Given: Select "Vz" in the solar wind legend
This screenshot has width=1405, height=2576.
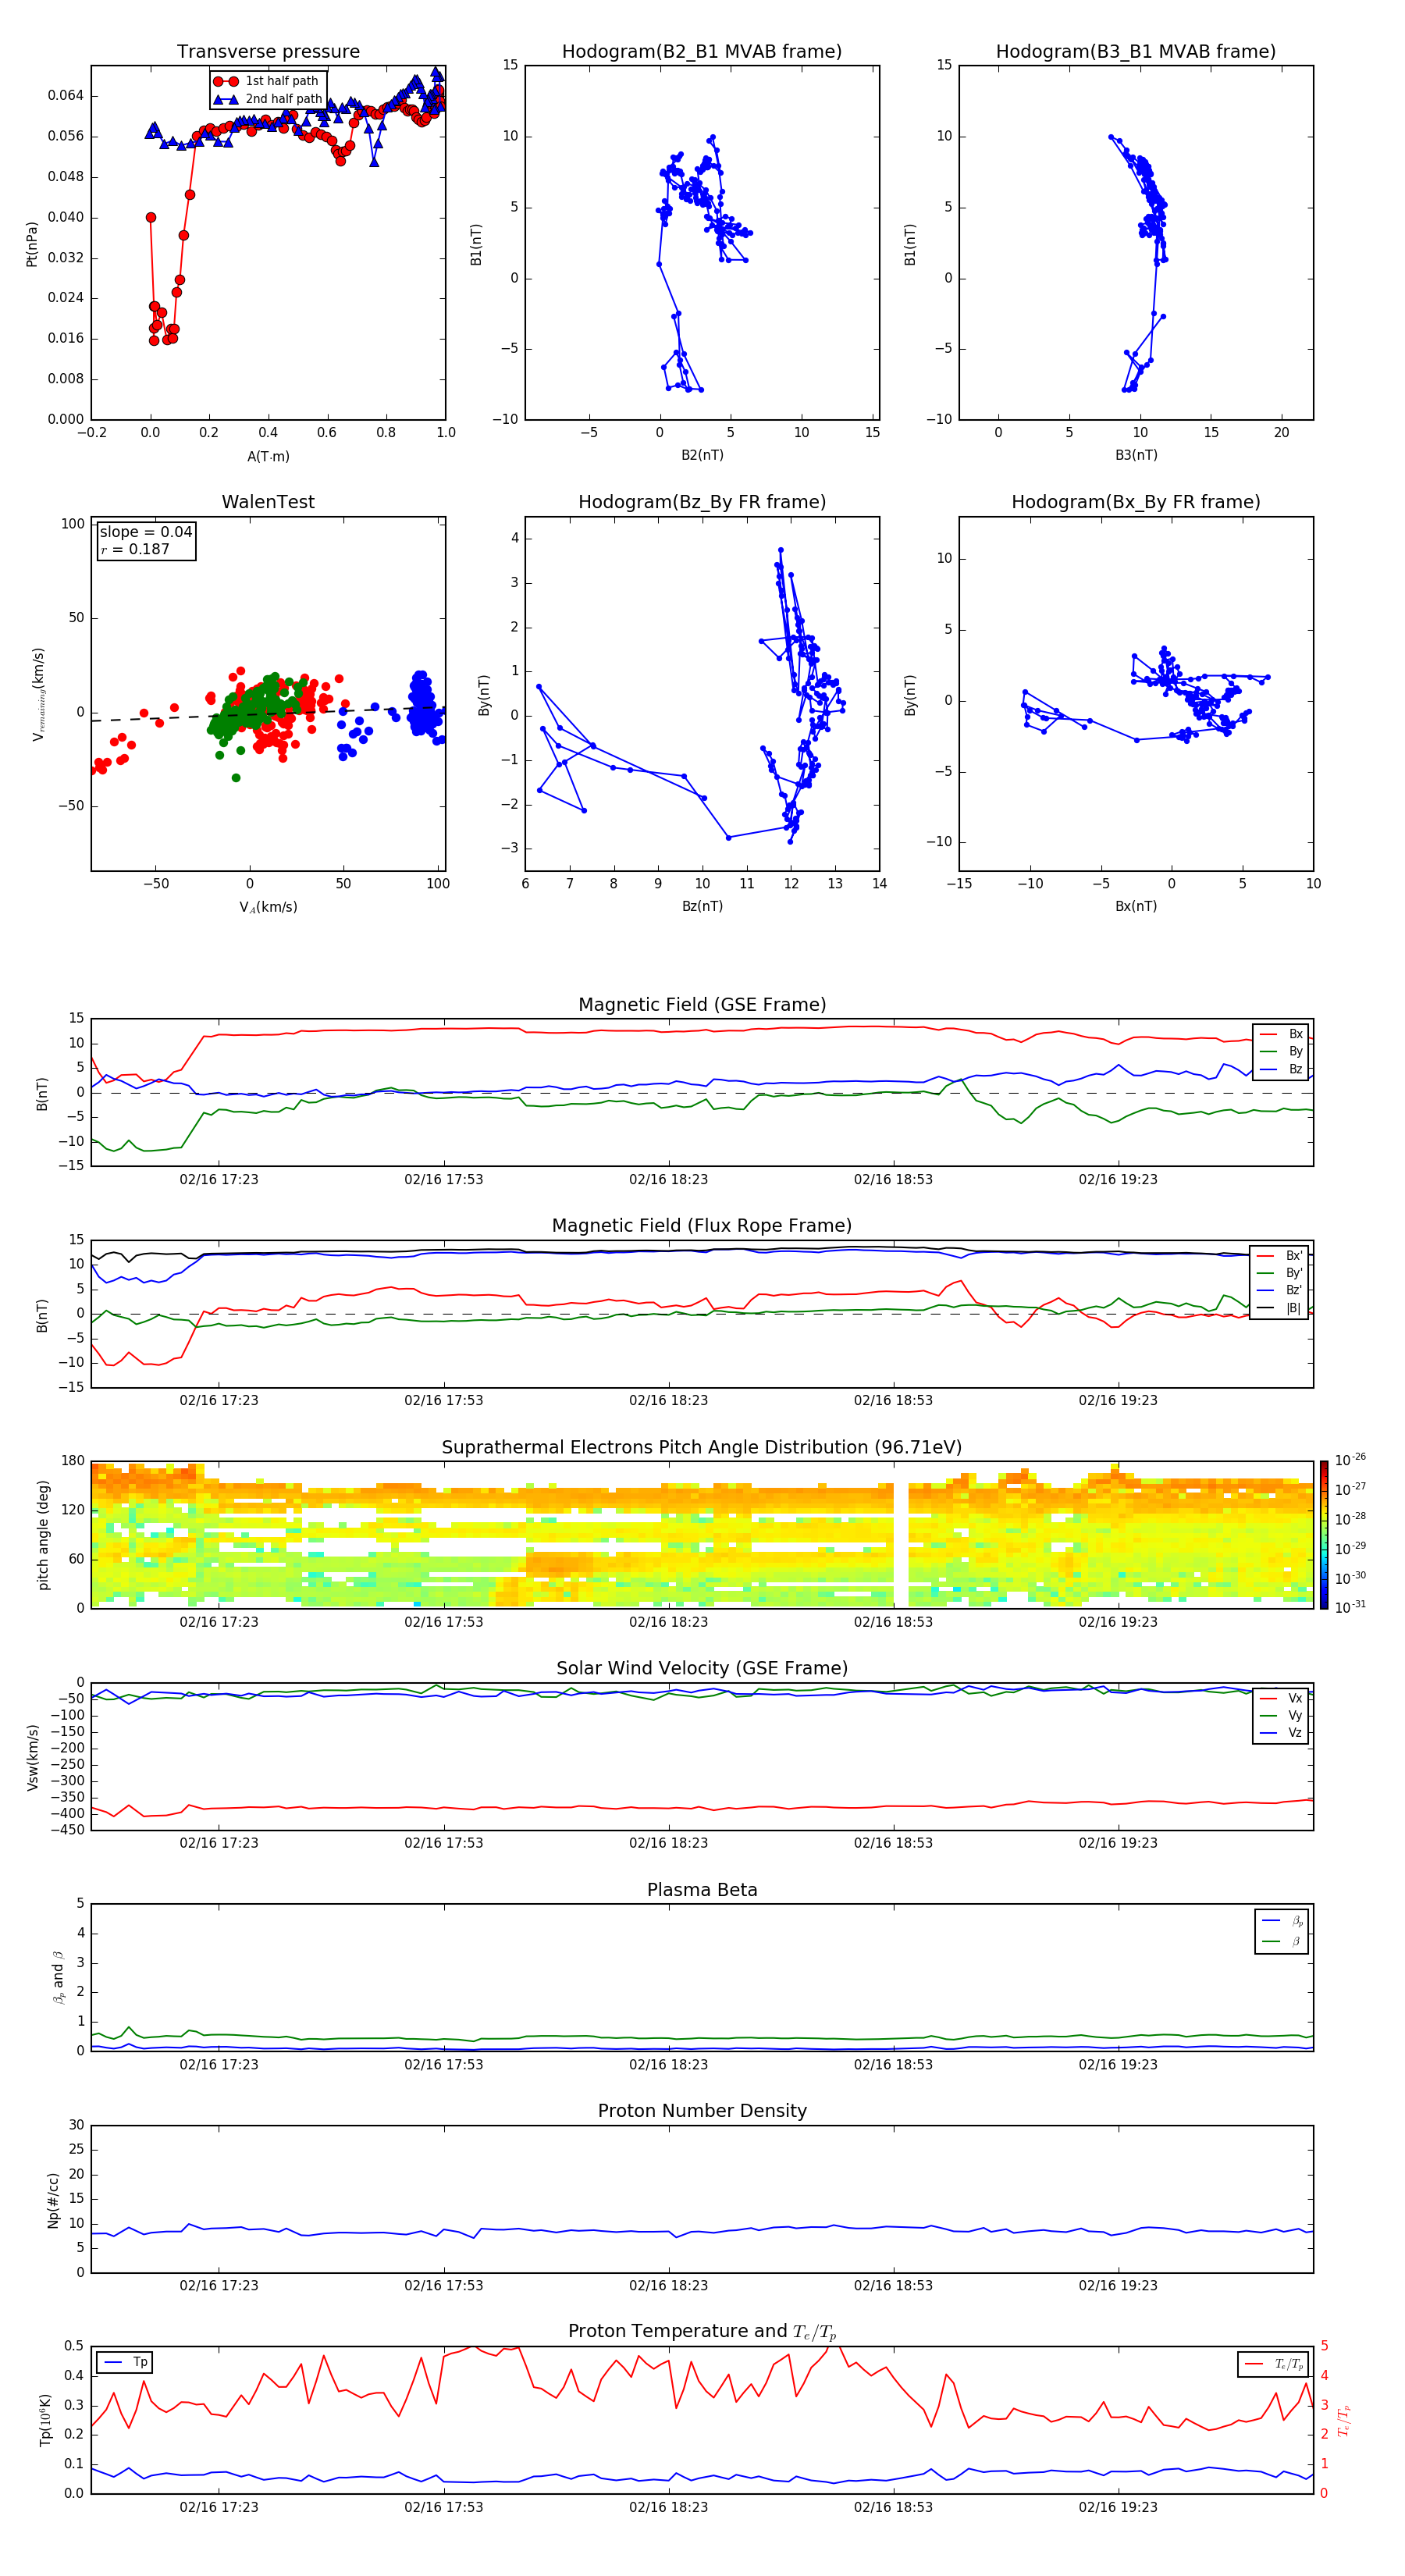Looking at the screenshot, I should coord(1282,1733).
